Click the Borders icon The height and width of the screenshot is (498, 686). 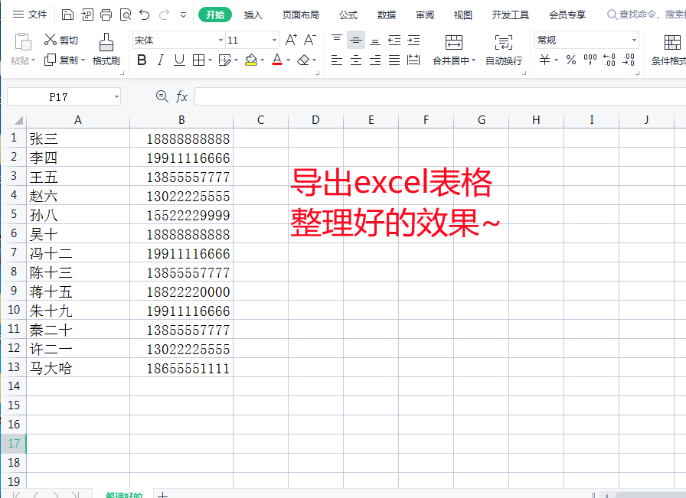pos(198,60)
